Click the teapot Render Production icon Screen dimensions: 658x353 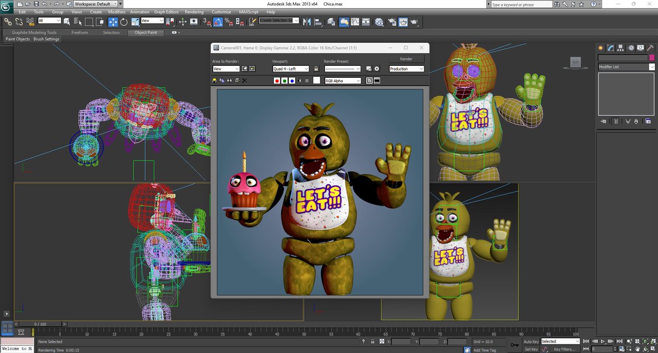(415, 21)
